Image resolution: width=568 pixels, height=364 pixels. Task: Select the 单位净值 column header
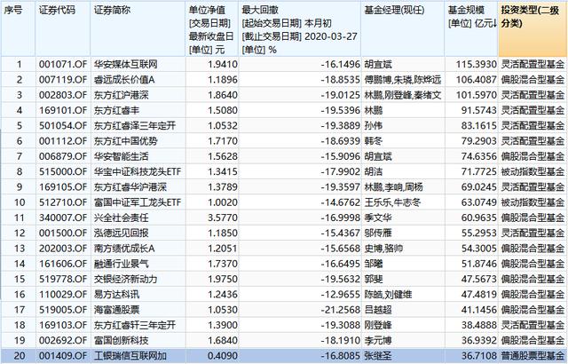point(212,29)
